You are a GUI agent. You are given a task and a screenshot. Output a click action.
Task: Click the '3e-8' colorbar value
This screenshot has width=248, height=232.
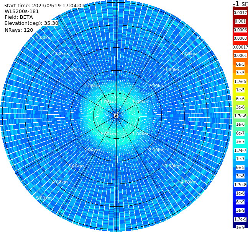pos(240,176)
